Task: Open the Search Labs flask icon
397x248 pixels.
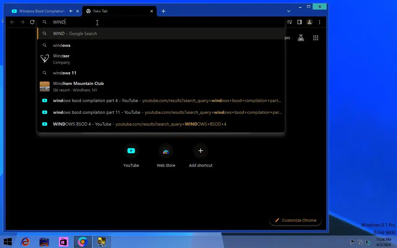Action: pyautogui.click(x=301, y=38)
